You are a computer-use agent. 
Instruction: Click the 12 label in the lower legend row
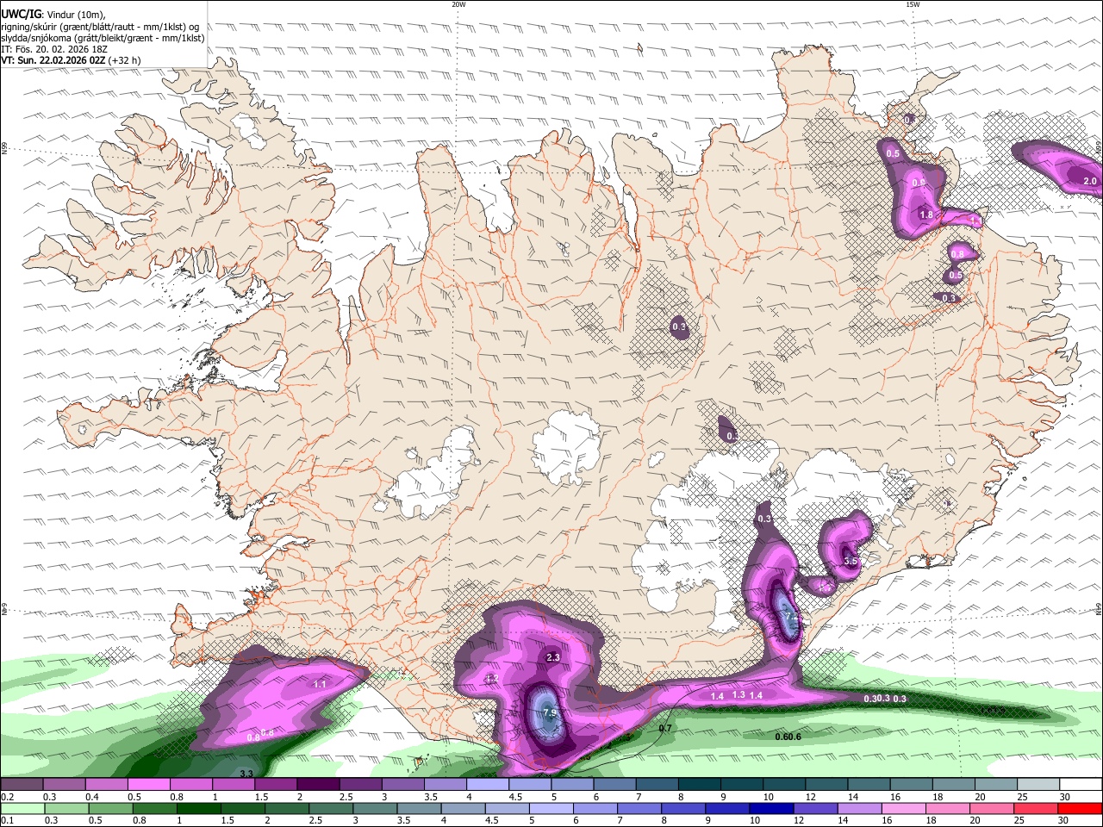click(799, 820)
